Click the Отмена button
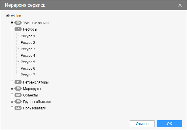 pos(142,124)
